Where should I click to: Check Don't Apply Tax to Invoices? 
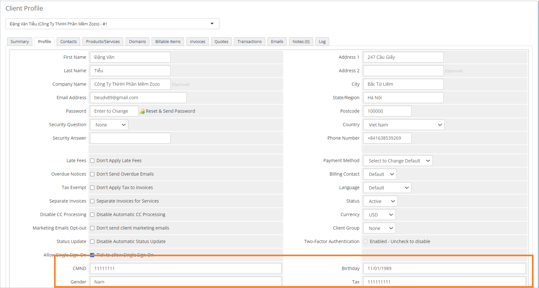pyautogui.click(x=92, y=188)
